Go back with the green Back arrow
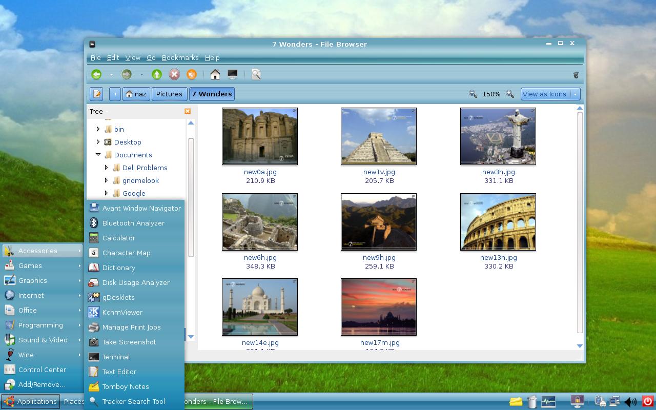This screenshot has width=656, height=410. [x=96, y=75]
